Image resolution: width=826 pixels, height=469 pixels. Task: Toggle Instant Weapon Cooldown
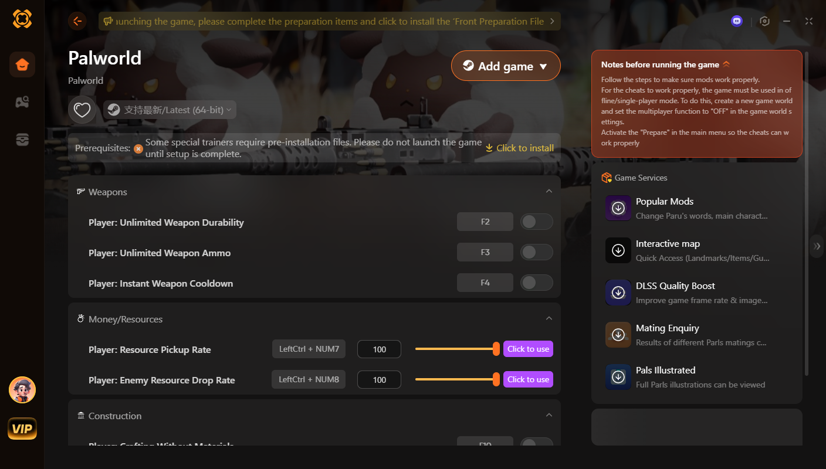coord(537,283)
